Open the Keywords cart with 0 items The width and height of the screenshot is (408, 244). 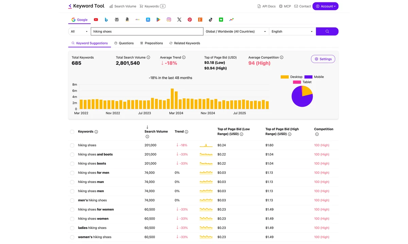pos(152,6)
